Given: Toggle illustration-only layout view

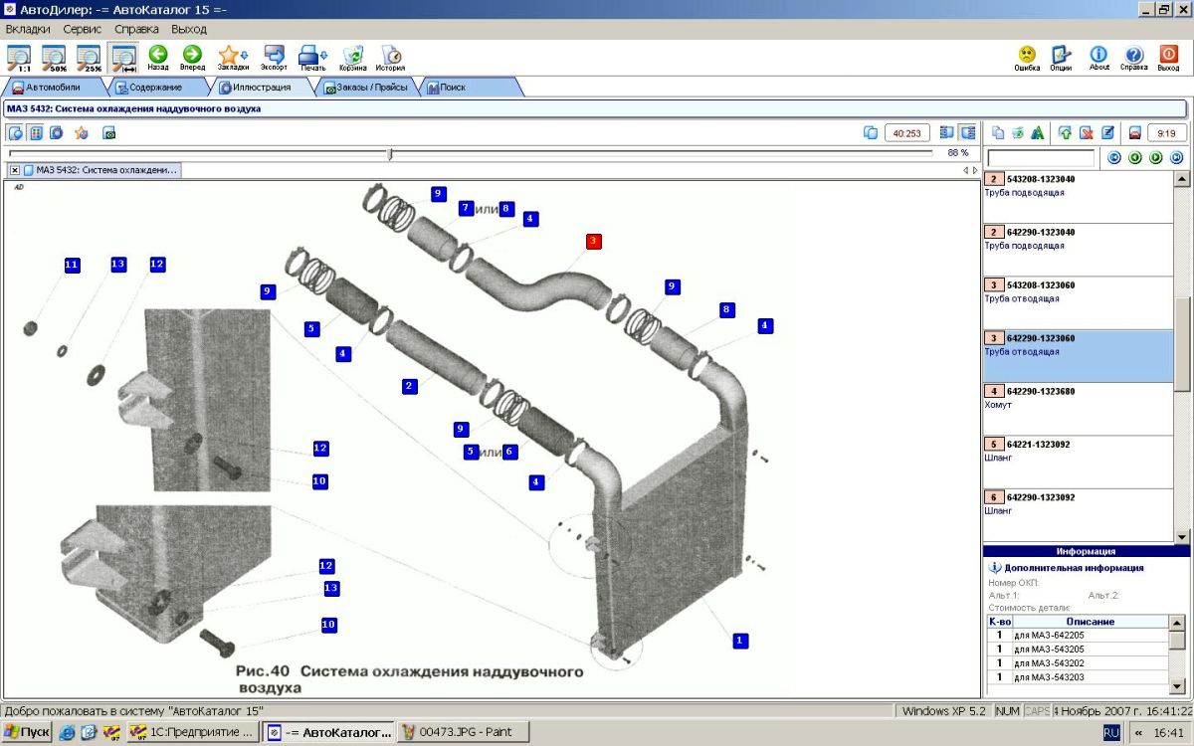Looking at the screenshot, I should click(x=946, y=132).
